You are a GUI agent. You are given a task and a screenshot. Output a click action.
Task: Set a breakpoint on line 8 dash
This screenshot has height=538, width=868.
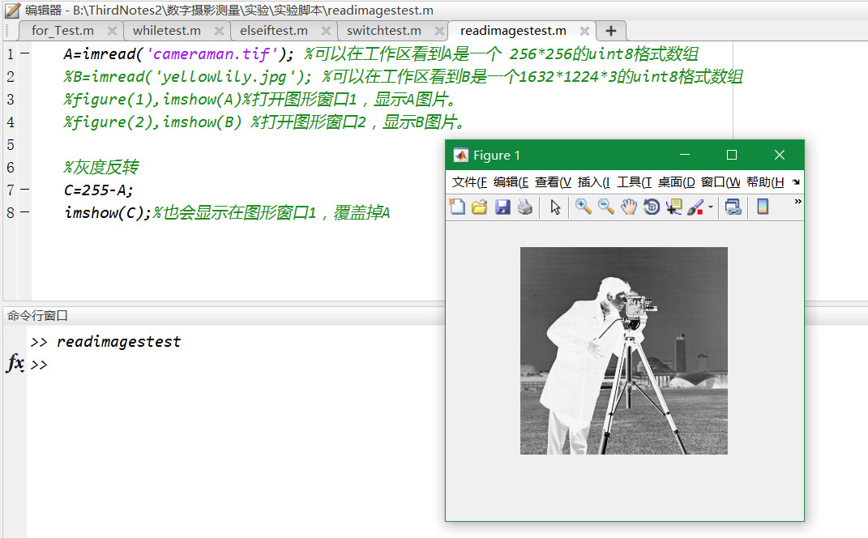tap(25, 212)
